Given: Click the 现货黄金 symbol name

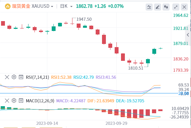Looking at the screenshot, I should click(x=21, y=6).
